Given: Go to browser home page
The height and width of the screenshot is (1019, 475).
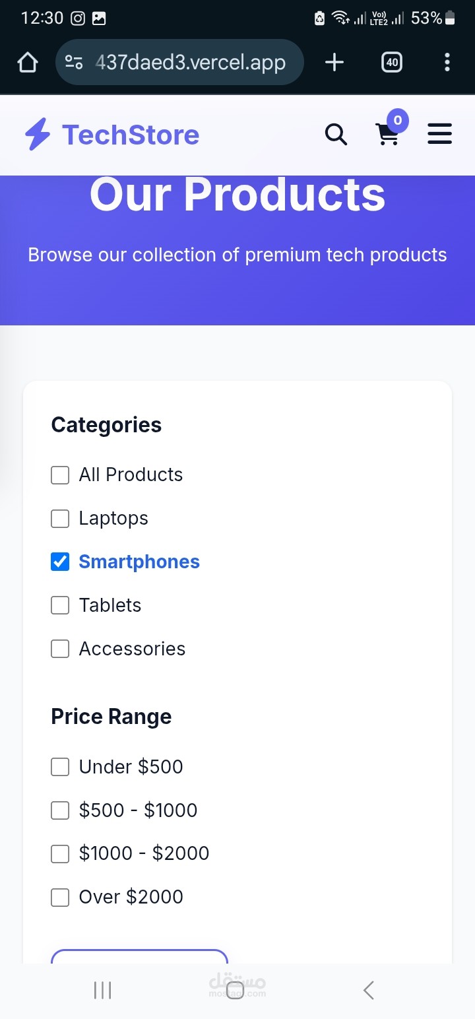Looking at the screenshot, I should coord(28,63).
